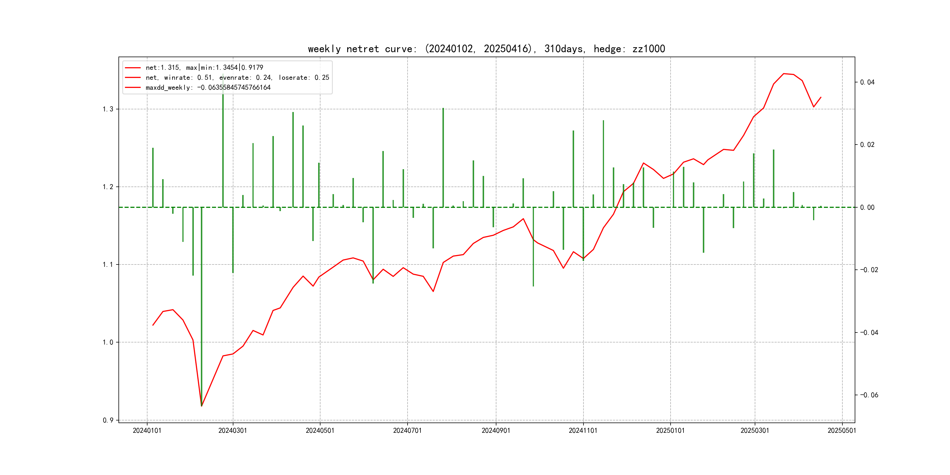This screenshot has height=475, width=950.
Task: Click left y-axis tick 1.0
Action: (x=108, y=342)
